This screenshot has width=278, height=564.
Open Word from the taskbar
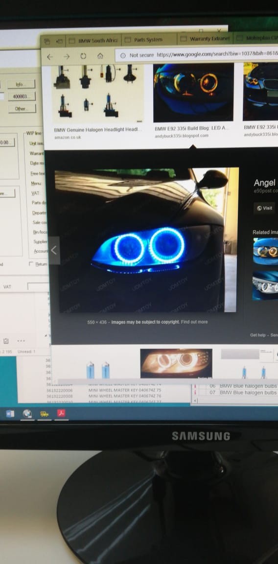click(x=10, y=414)
